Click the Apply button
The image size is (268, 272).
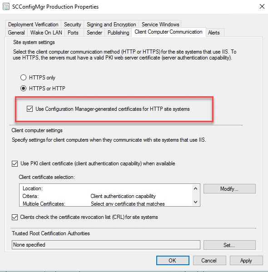246,261
